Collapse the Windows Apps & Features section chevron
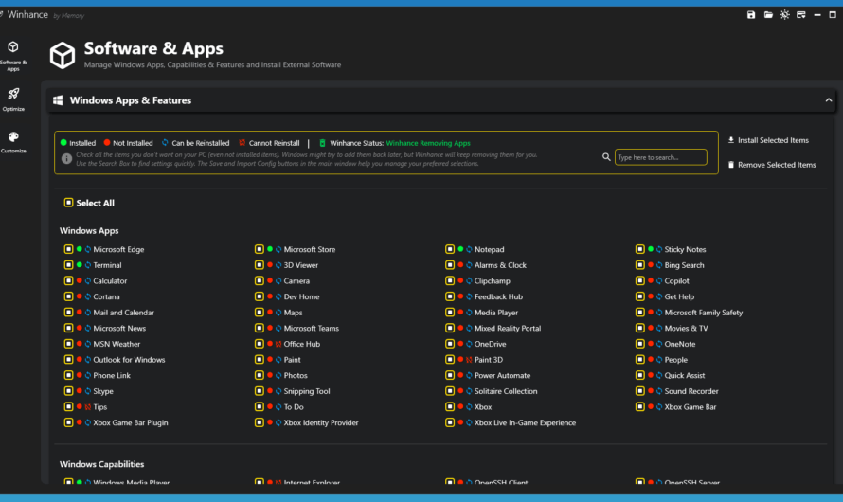The width and height of the screenshot is (843, 502). [x=829, y=100]
